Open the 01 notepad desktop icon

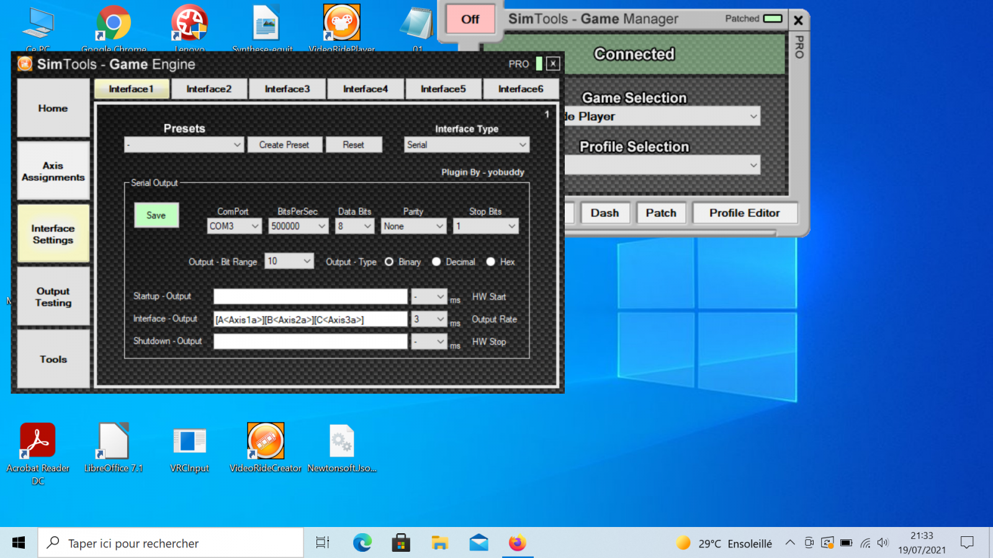[x=417, y=28]
